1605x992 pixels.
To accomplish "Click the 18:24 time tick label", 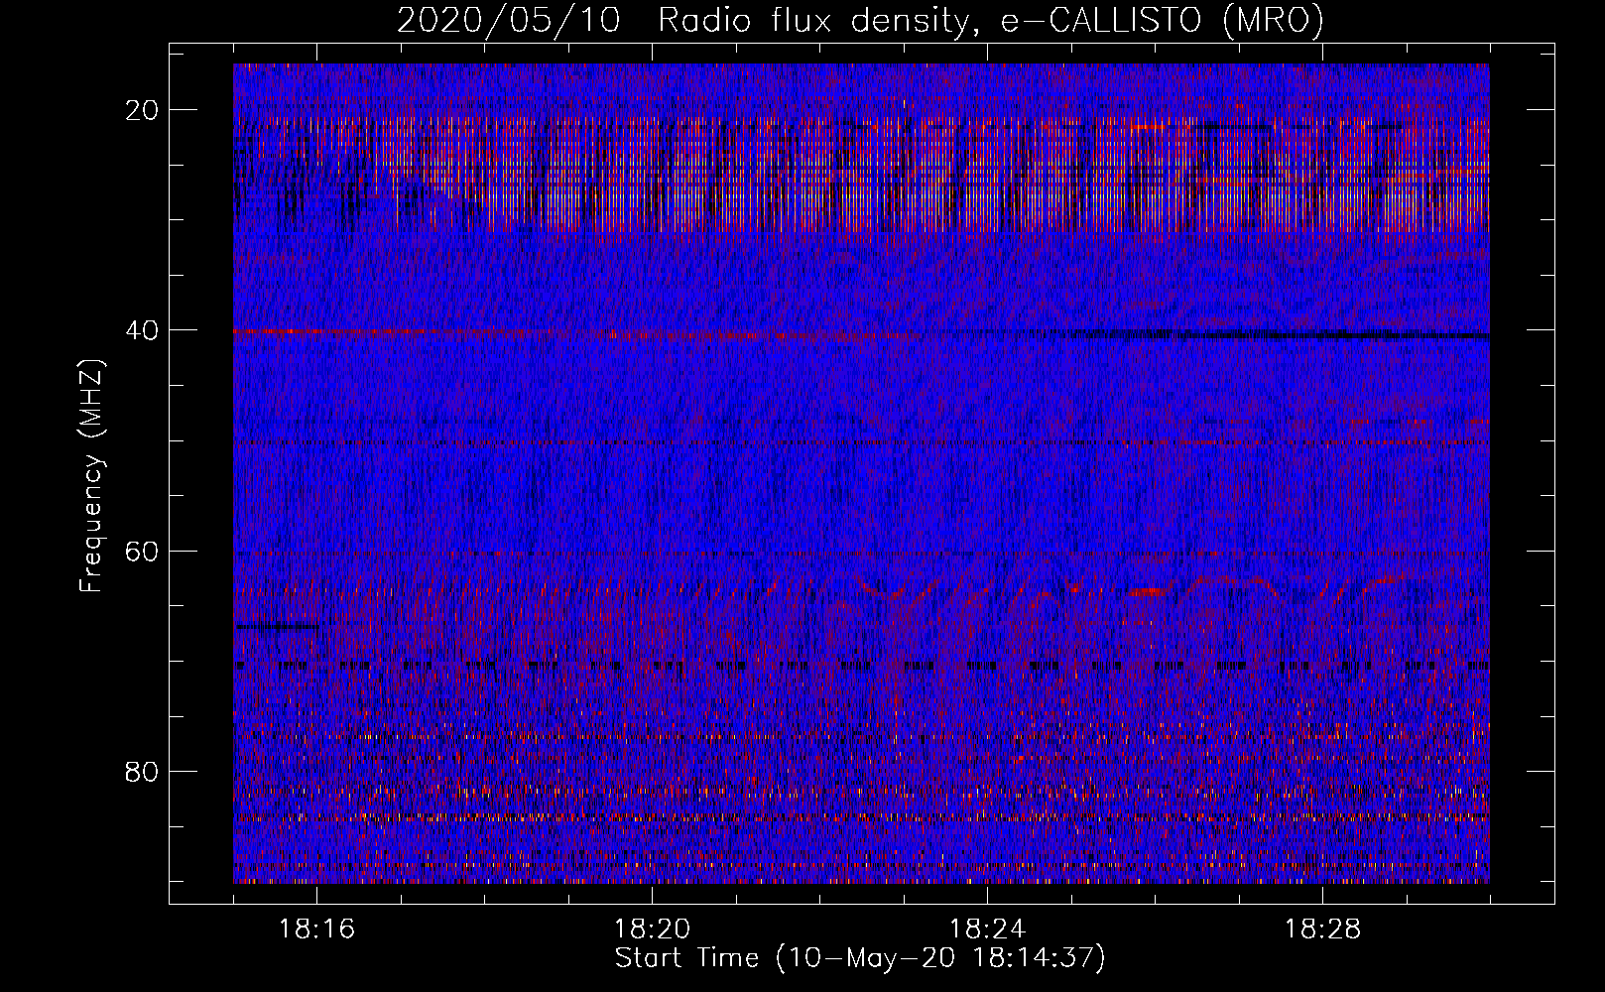I will coord(987,930).
